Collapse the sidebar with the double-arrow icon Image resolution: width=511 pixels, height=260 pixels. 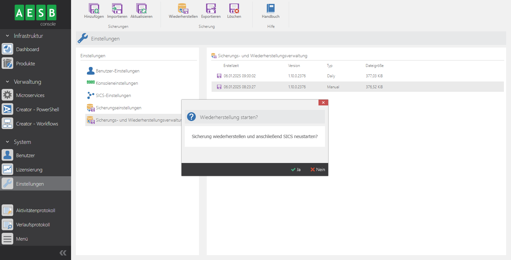click(x=63, y=253)
